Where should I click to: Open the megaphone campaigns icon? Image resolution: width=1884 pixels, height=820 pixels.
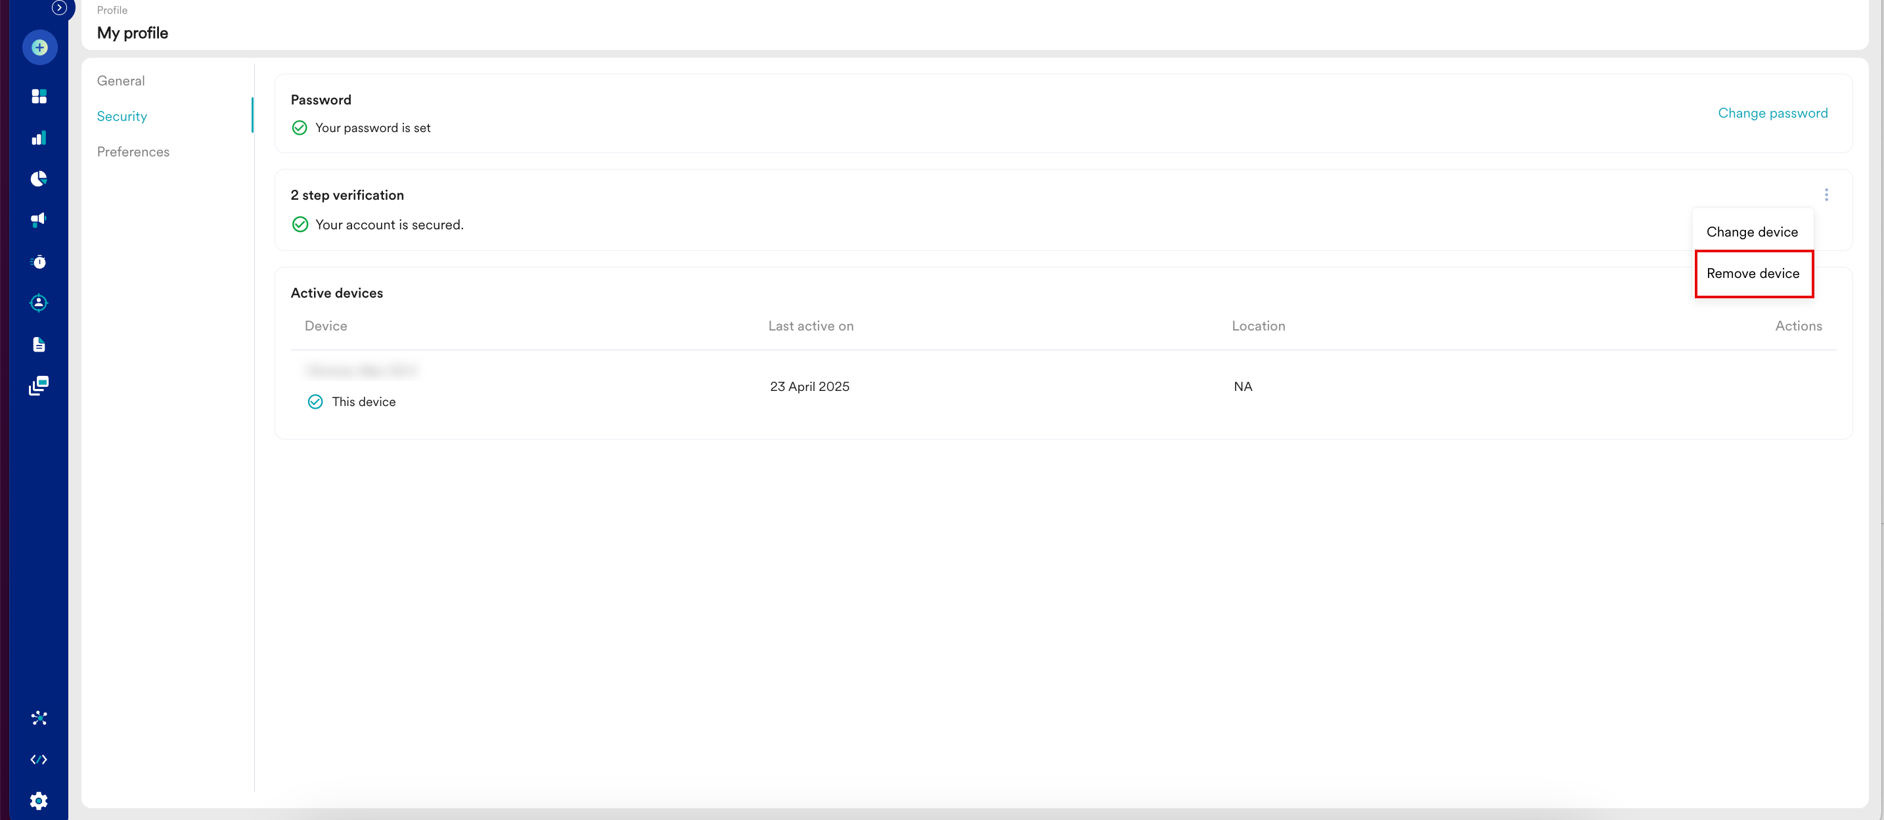[39, 219]
